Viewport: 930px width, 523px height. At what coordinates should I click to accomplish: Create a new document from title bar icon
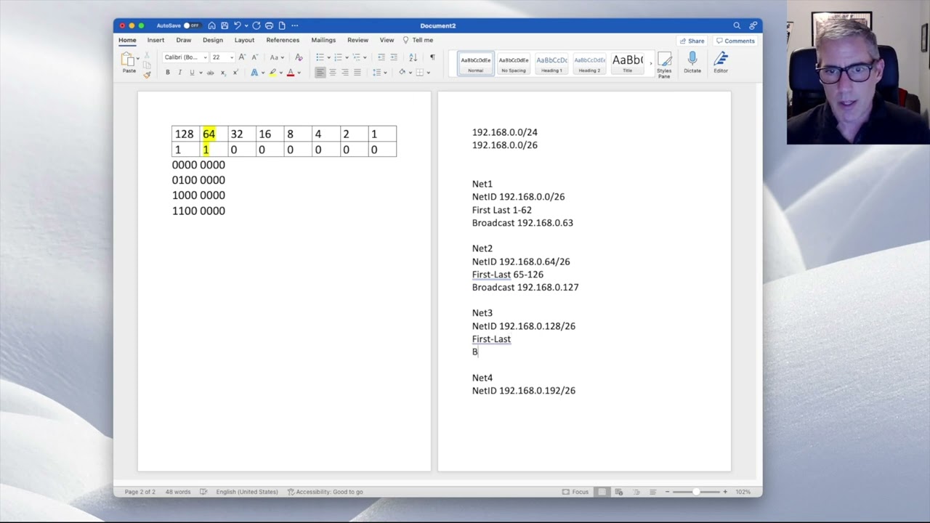282,25
